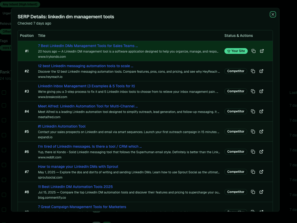Click Competitor badge for breakcold.com
This screenshot has width=297, height=223.
tap(236, 91)
